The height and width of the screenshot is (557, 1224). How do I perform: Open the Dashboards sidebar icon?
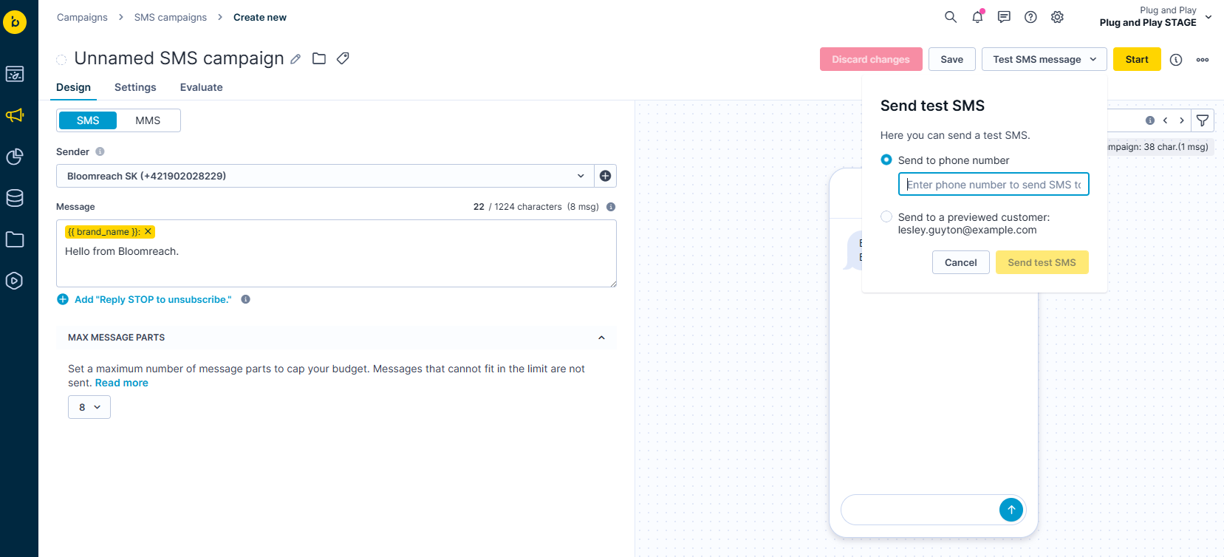point(15,74)
